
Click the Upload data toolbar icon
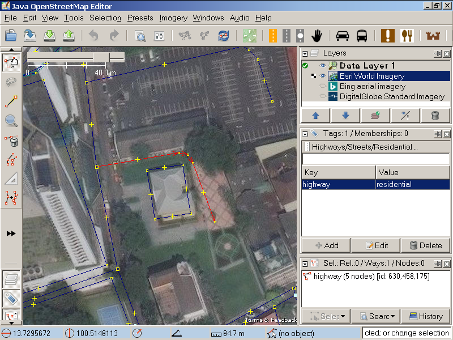pyautogui.click(x=69, y=36)
